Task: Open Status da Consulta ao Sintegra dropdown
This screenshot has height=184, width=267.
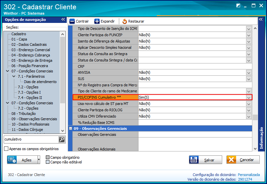Action: coord(249,54)
